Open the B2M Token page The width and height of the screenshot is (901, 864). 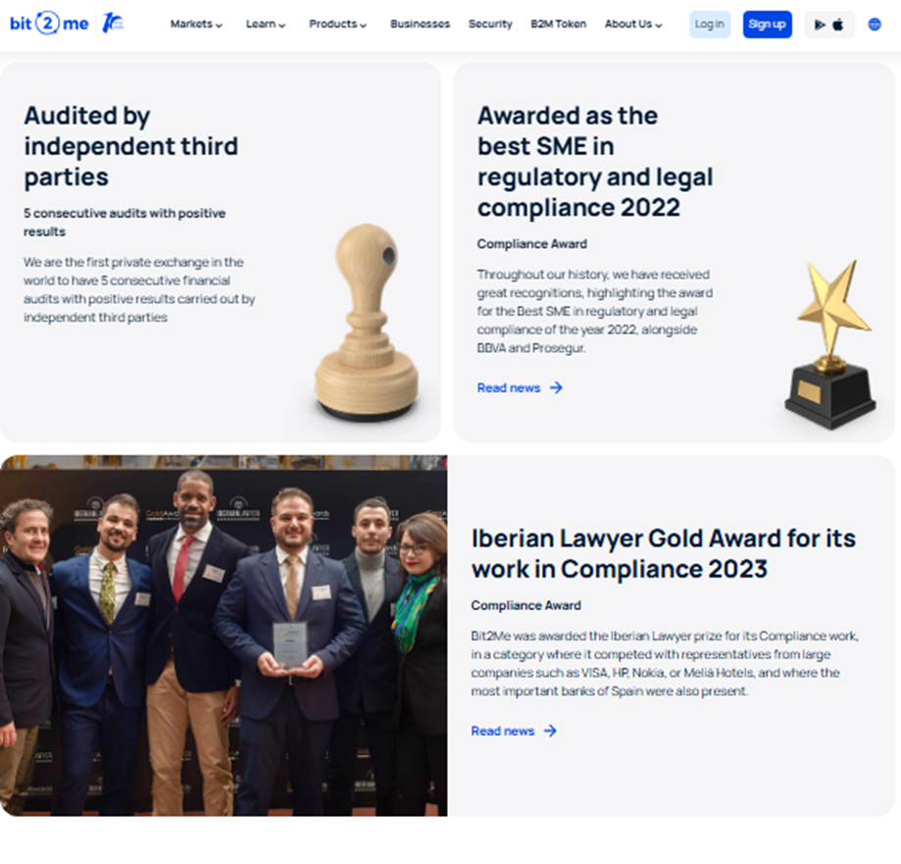point(559,25)
